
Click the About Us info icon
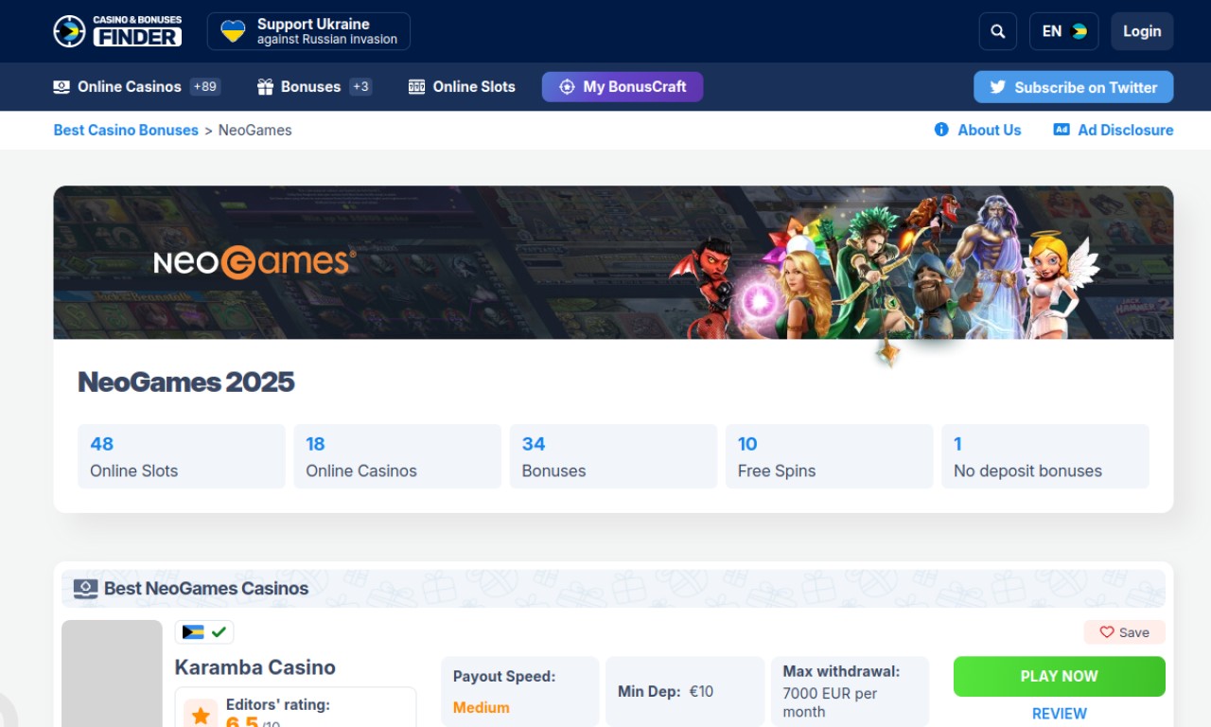click(x=941, y=130)
